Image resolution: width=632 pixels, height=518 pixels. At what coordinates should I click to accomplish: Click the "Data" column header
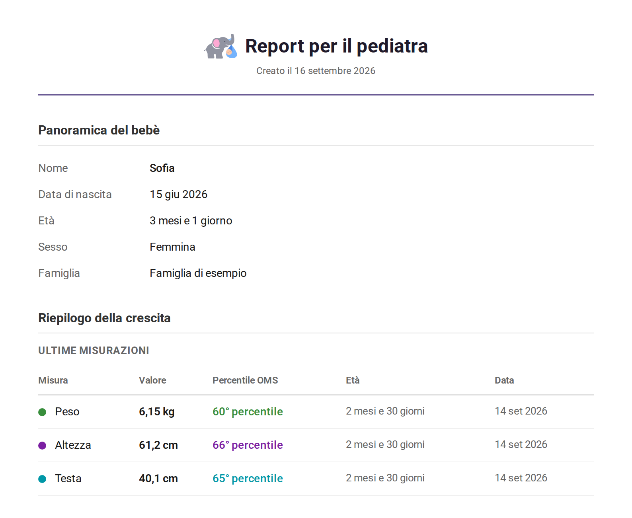tap(504, 380)
